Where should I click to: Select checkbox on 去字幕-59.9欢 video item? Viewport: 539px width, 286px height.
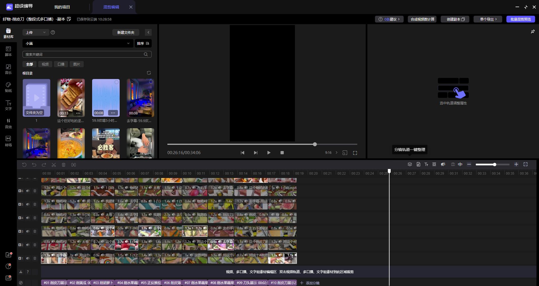(151, 82)
